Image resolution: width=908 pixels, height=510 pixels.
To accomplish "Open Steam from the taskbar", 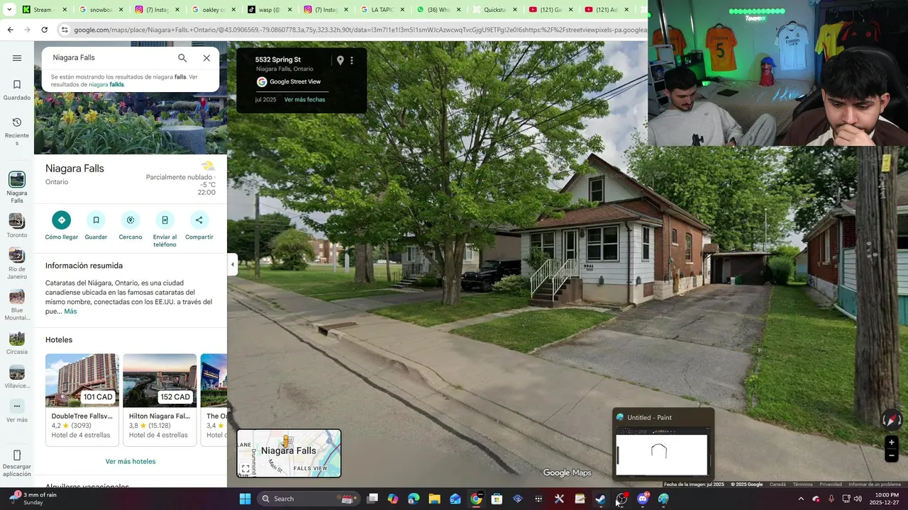I will [x=600, y=499].
